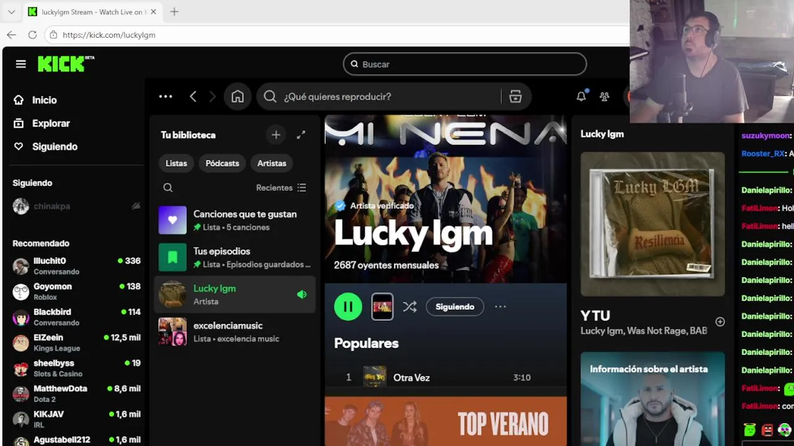Open Spotify notifications bell
This screenshot has height=446, width=794.
tap(581, 96)
